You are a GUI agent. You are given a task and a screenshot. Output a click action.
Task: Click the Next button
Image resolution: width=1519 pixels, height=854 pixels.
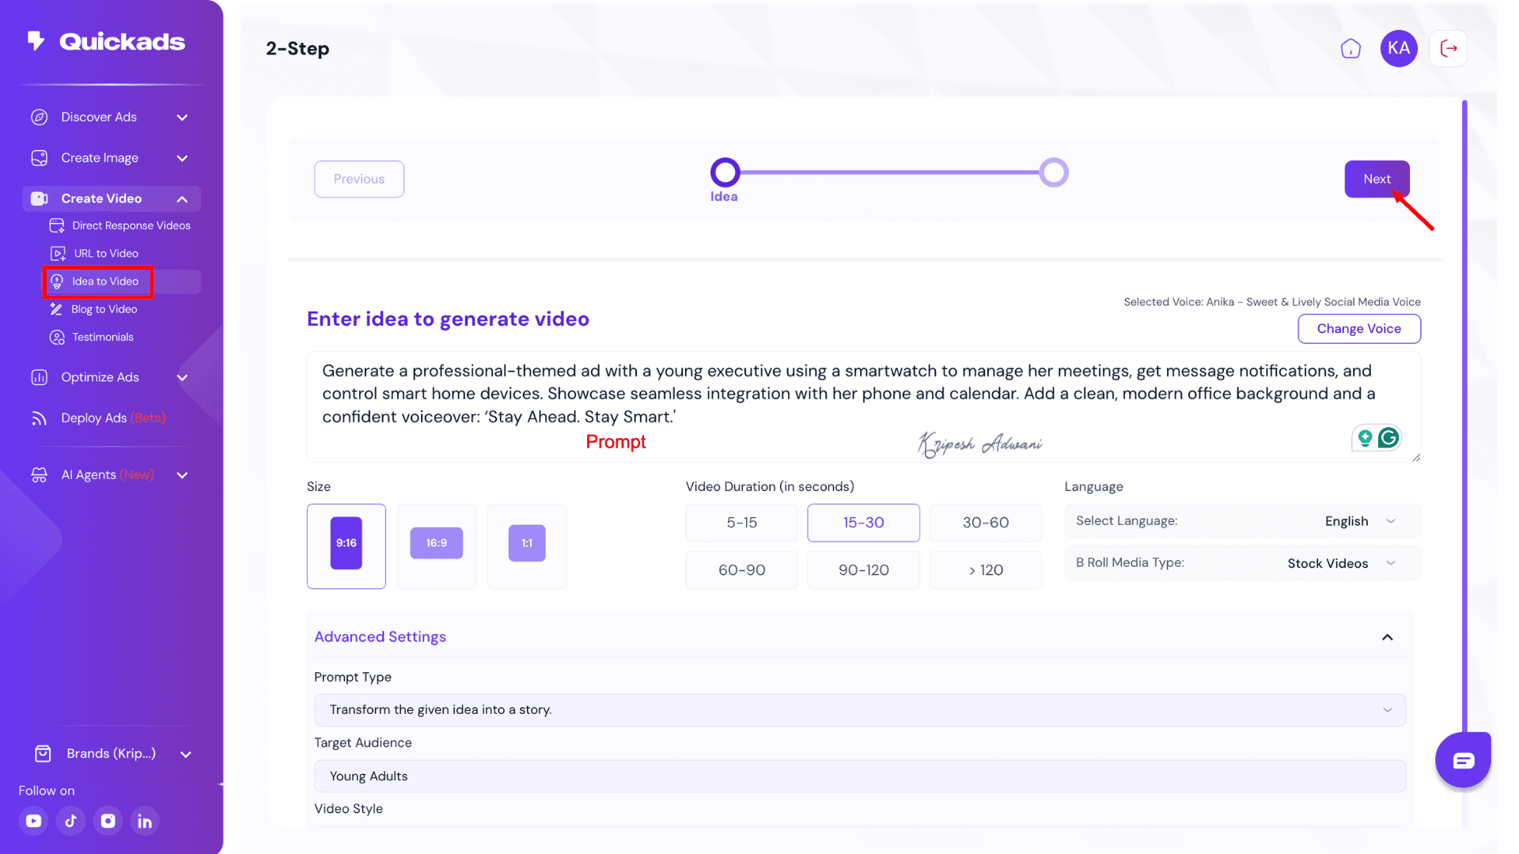pyautogui.click(x=1376, y=179)
